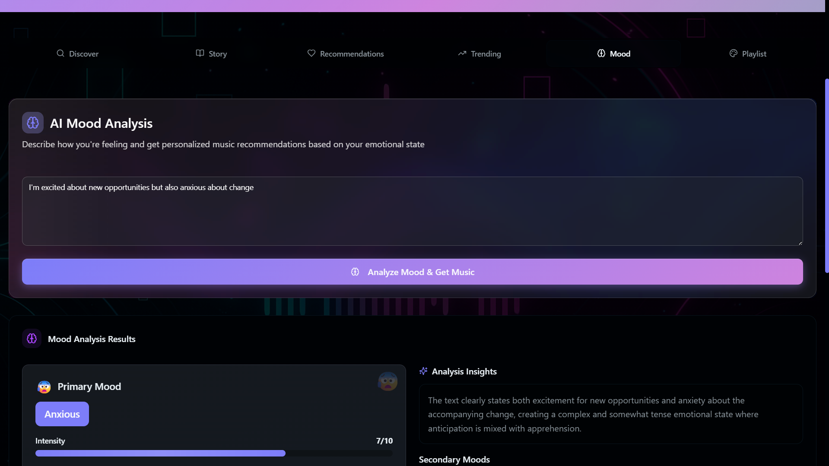The height and width of the screenshot is (466, 829).
Task: Click the Mood Analysis Results brain icon
Action: [x=32, y=339]
